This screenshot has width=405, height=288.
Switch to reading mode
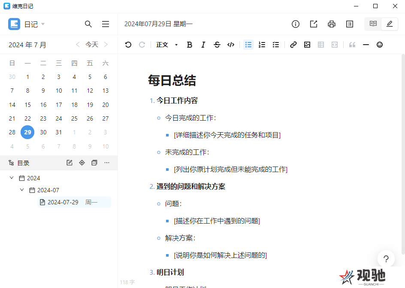pyautogui.click(x=373, y=24)
